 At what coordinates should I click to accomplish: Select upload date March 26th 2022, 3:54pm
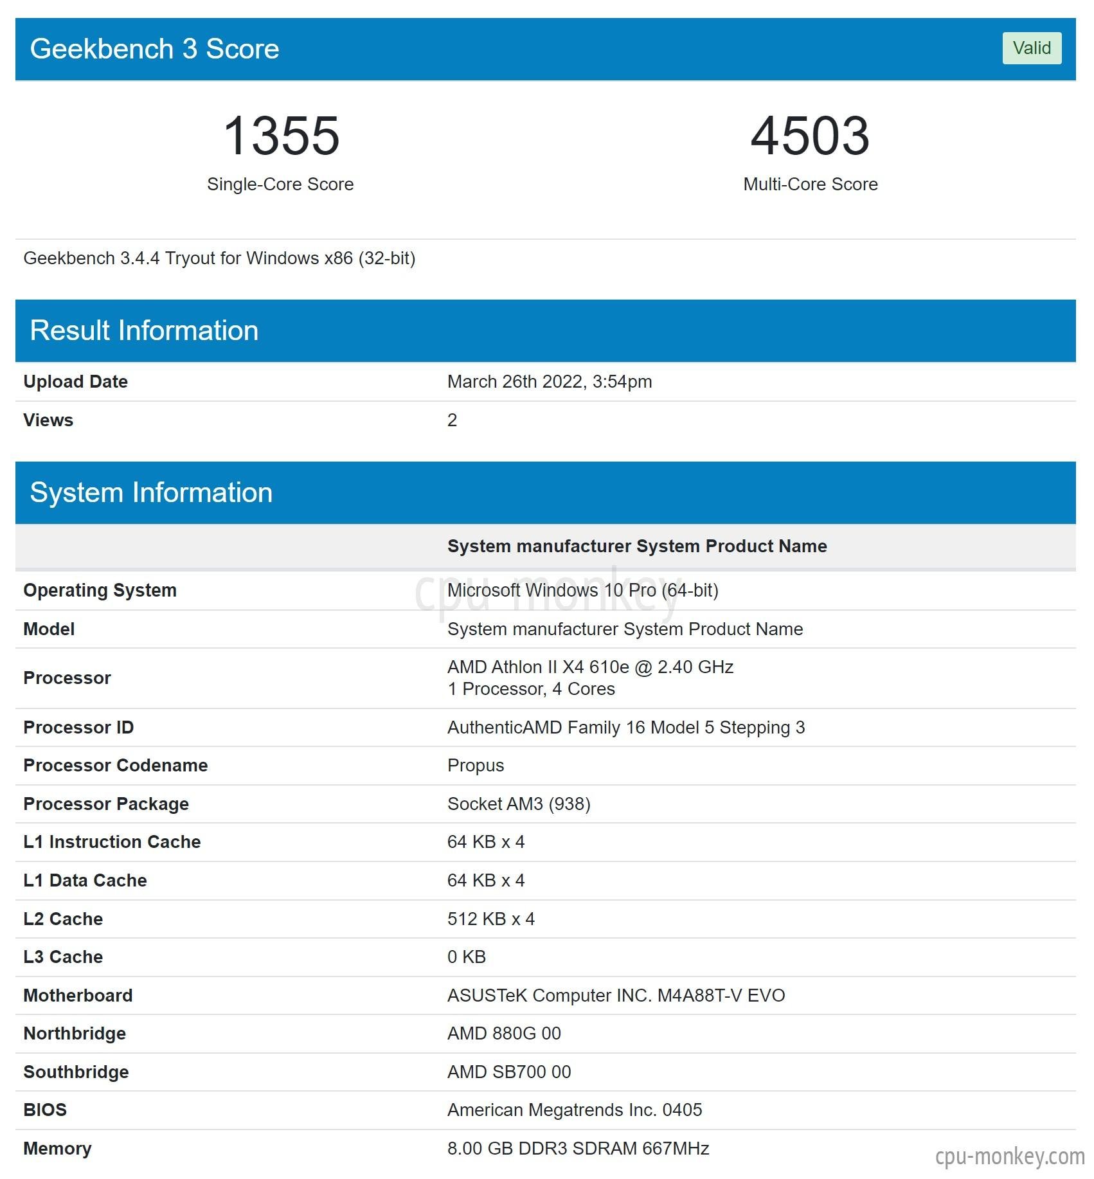[x=550, y=382]
